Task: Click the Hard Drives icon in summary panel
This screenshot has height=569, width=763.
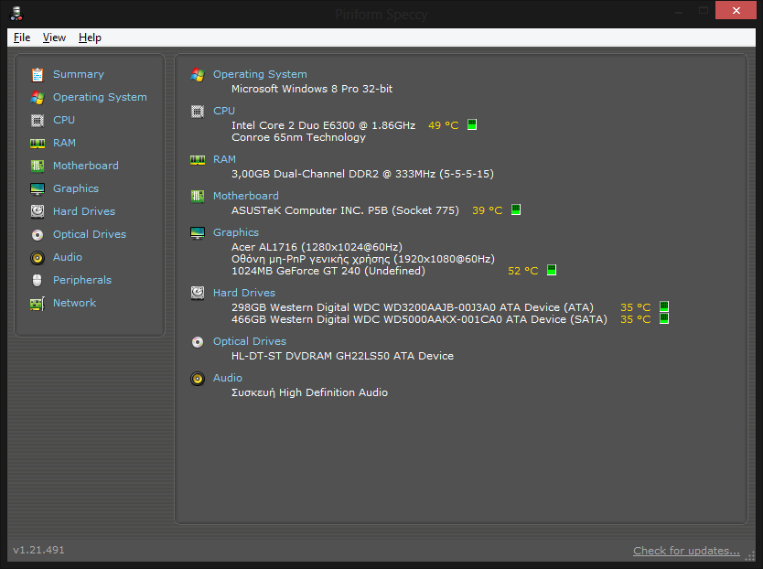Action: coord(198,293)
